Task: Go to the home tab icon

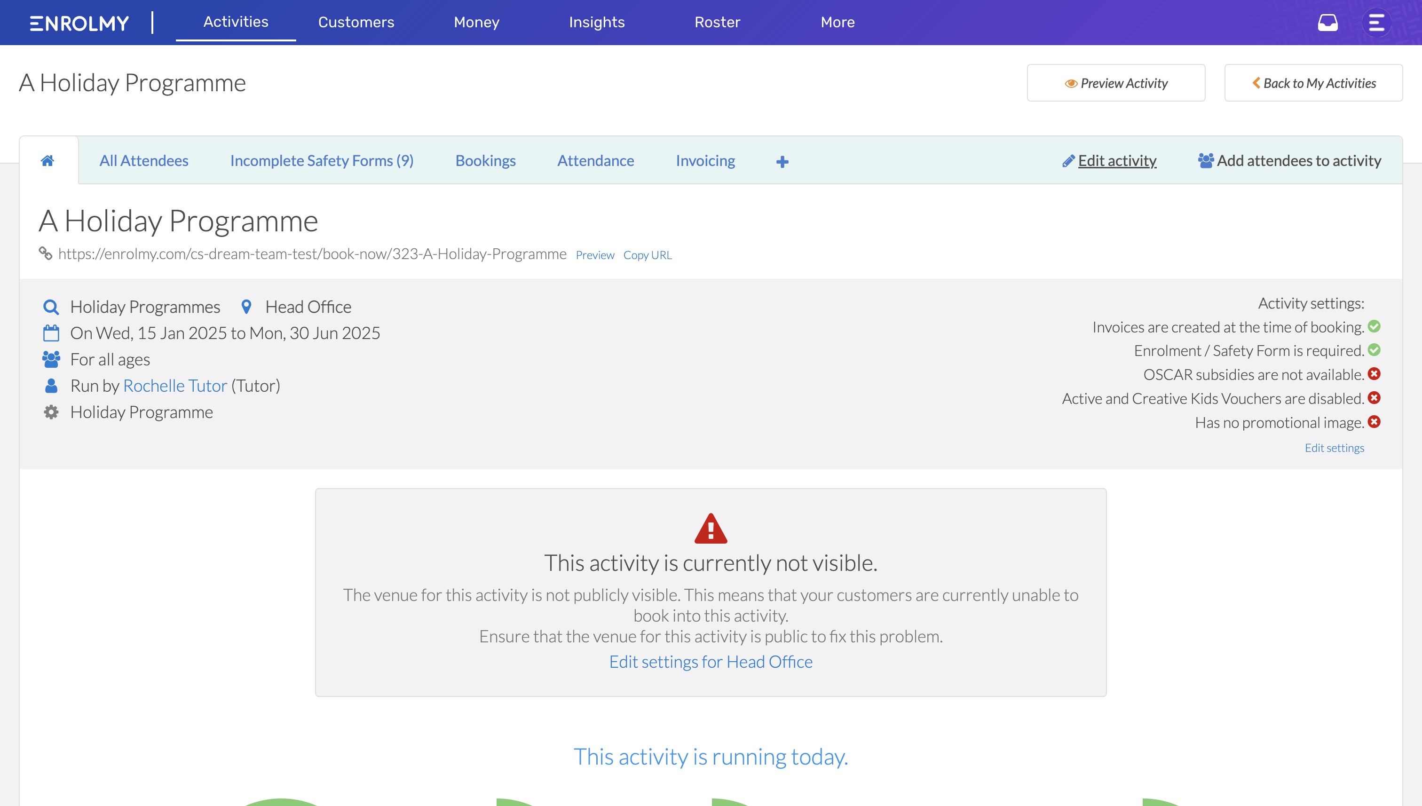Action: click(x=47, y=160)
